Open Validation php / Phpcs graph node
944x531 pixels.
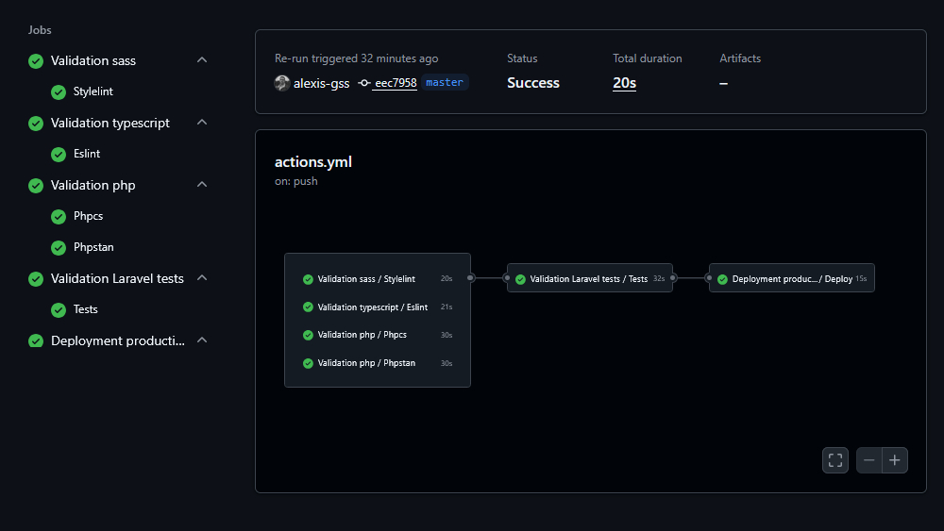tap(378, 335)
